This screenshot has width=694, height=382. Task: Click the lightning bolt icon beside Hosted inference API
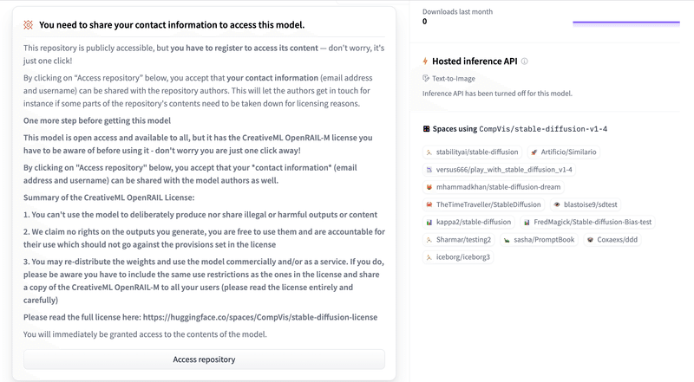click(x=425, y=61)
